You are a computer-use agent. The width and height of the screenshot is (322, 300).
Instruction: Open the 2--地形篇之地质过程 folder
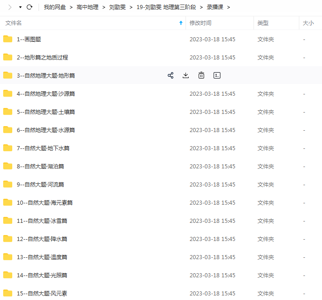pyautogui.click(x=43, y=57)
